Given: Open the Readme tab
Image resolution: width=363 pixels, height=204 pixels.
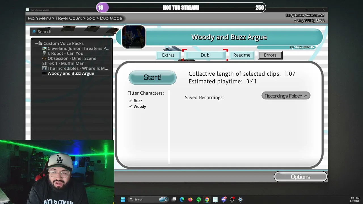Looking at the screenshot, I should [x=242, y=55].
